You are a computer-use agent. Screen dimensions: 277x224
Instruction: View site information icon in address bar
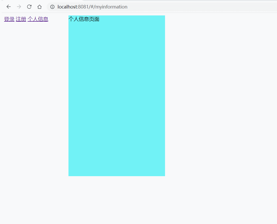[x=52, y=7]
